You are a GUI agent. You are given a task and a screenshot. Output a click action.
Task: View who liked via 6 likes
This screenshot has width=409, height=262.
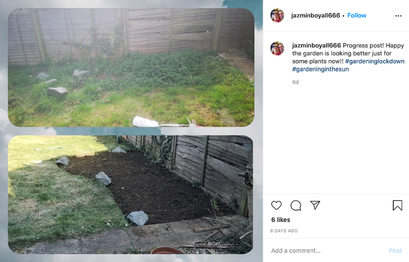pos(280,219)
